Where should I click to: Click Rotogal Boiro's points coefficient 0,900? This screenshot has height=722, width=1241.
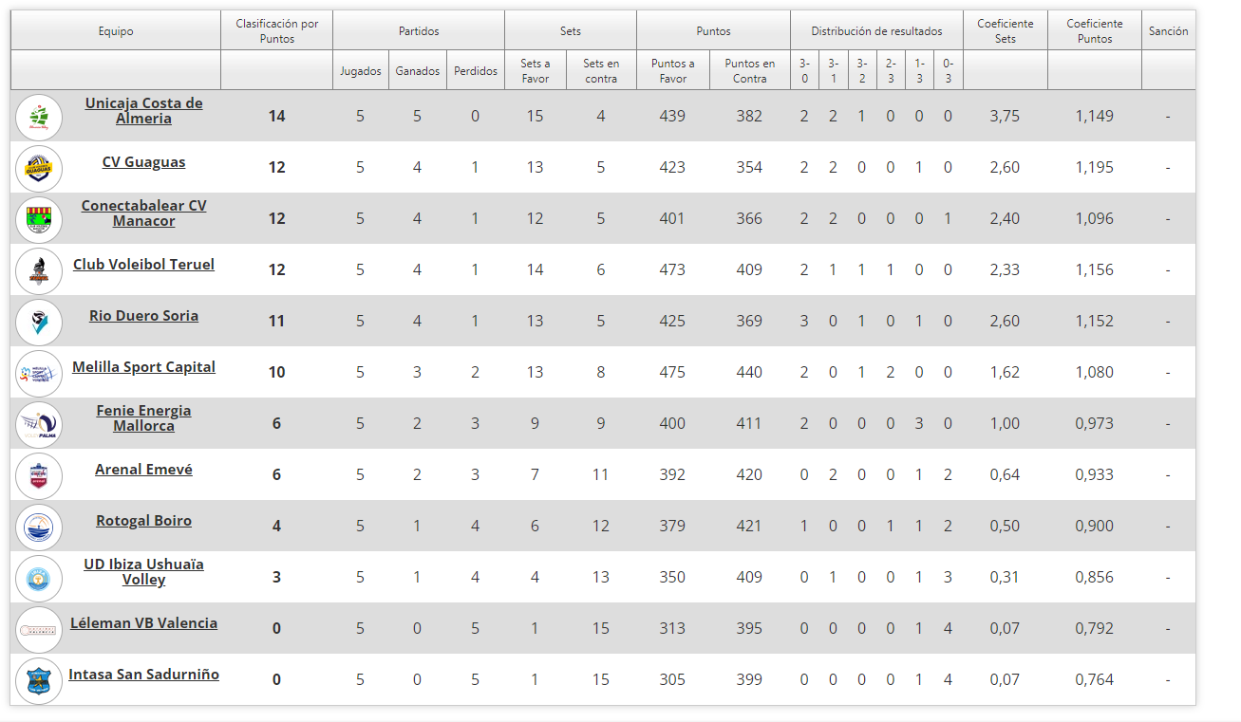pyautogui.click(x=1095, y=527)
